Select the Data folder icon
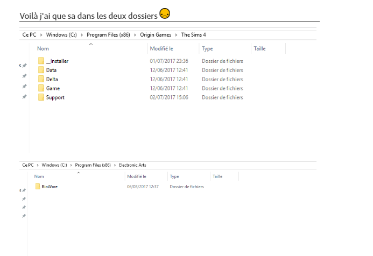Image resolution: width=373 pixels, height=256 pixels. point(41,70)
